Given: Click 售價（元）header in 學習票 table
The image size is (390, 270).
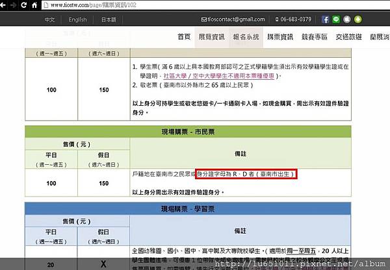Looking at the screenshot, I should (x=77, y=221).
